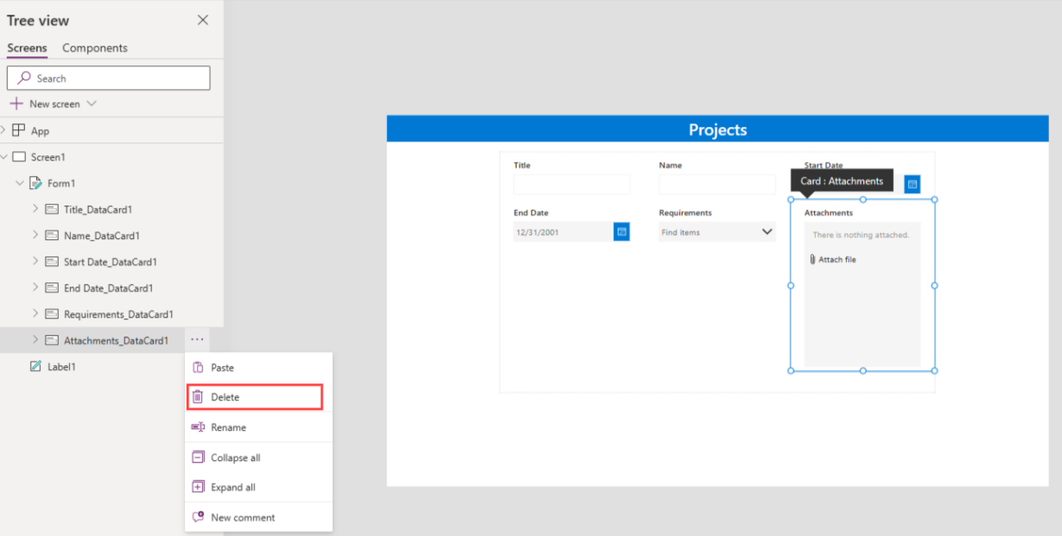This screenshot has height=536, width=1062.
Task: Click the Expand all icon
Action: [x=200, y=486]
